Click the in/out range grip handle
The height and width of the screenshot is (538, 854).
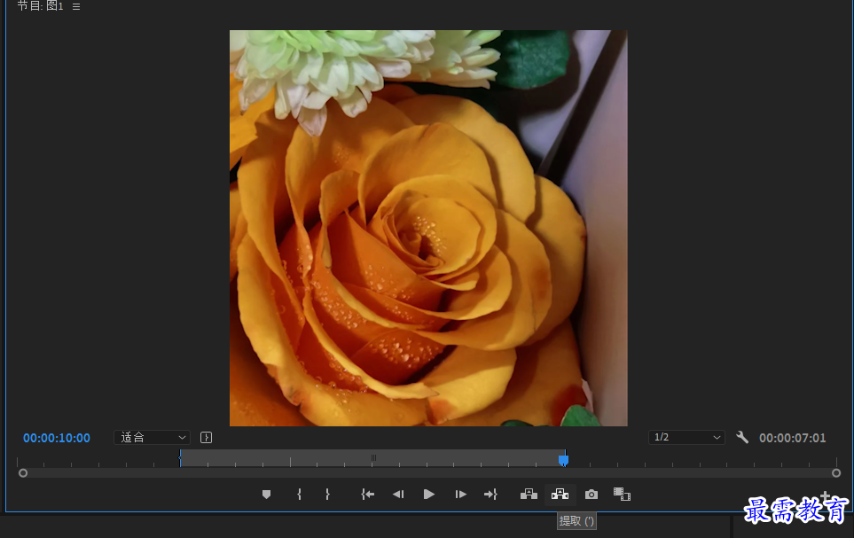(373, 458)
